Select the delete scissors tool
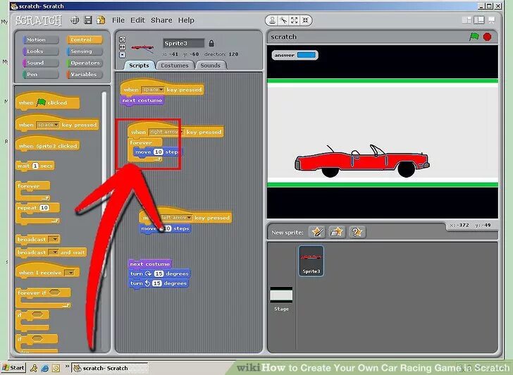513x375 pixels. pos(283,20)
